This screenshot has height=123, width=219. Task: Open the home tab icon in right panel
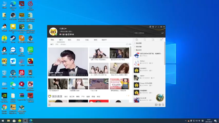(137, 40)
